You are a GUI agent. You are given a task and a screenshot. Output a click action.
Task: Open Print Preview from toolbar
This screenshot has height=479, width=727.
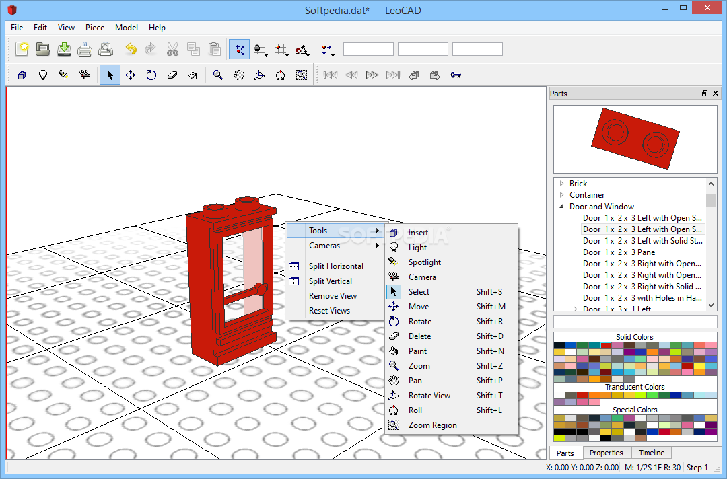click(106, 49)
